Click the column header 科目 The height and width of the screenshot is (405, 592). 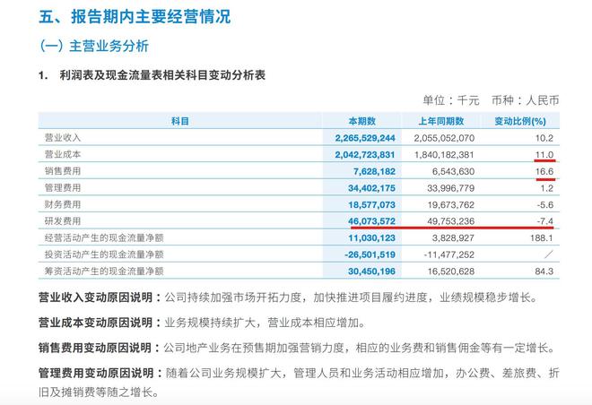180,121
